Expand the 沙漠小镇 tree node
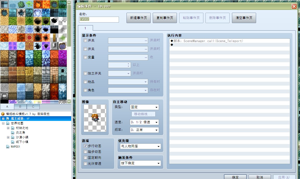 (x=8, y=137)
